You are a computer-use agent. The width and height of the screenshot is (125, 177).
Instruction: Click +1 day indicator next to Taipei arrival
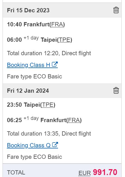click(31, 38)
